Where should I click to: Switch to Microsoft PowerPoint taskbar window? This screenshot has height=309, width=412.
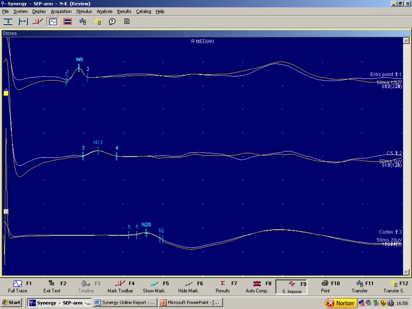tap(191, 303)
